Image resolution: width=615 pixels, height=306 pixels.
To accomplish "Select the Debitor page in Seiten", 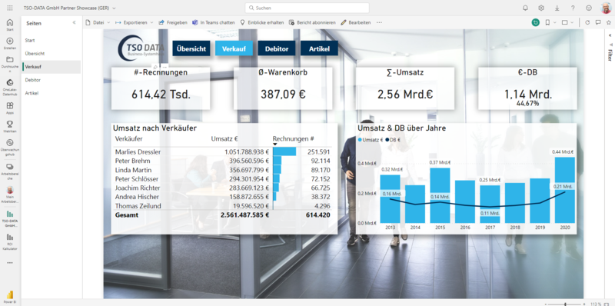I will [52, 80].
